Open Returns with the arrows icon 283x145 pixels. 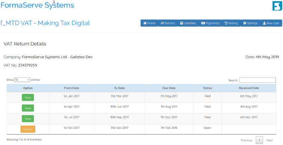point(168,23)
